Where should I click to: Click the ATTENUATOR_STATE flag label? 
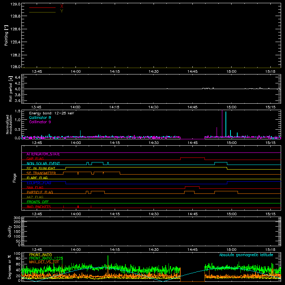pyautogui.click(x=43, y=154)
